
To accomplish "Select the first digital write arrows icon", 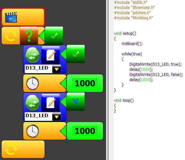I will 33,55.
